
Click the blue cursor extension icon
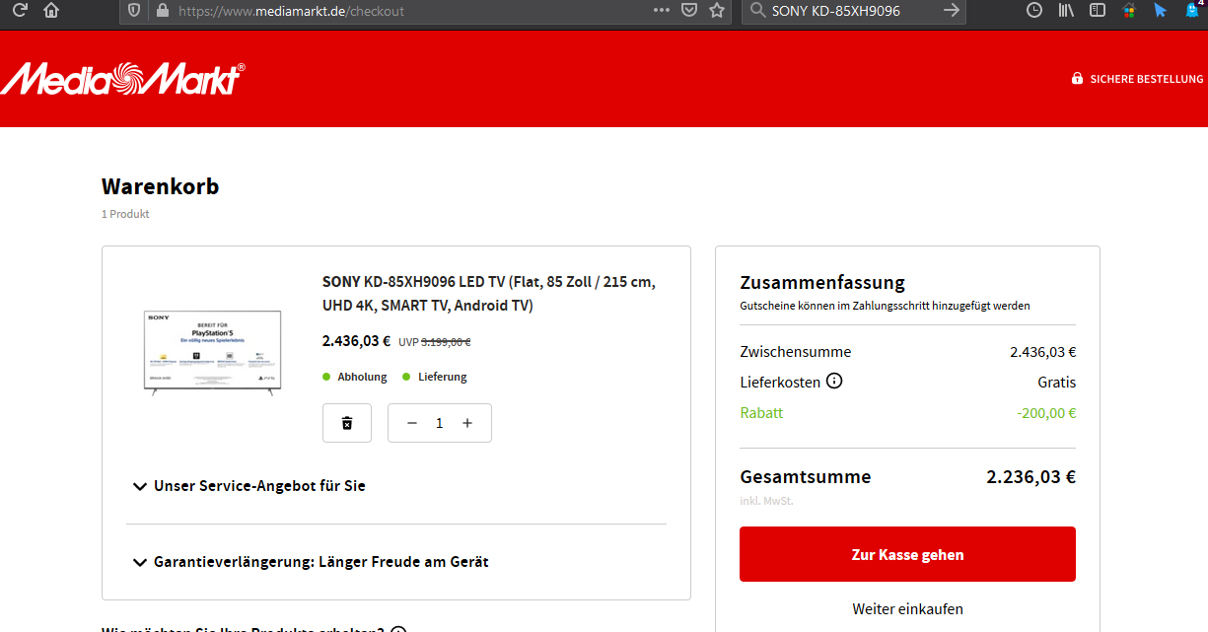[x=1160, y=10]
